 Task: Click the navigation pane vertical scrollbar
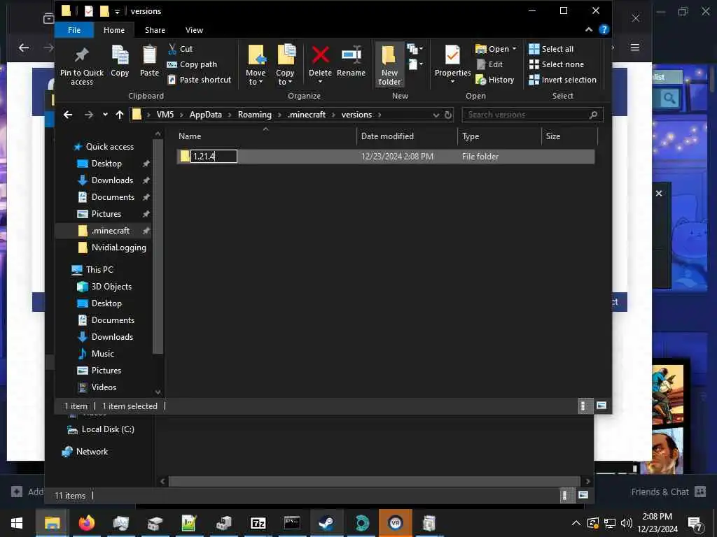(x=158, y=247)
